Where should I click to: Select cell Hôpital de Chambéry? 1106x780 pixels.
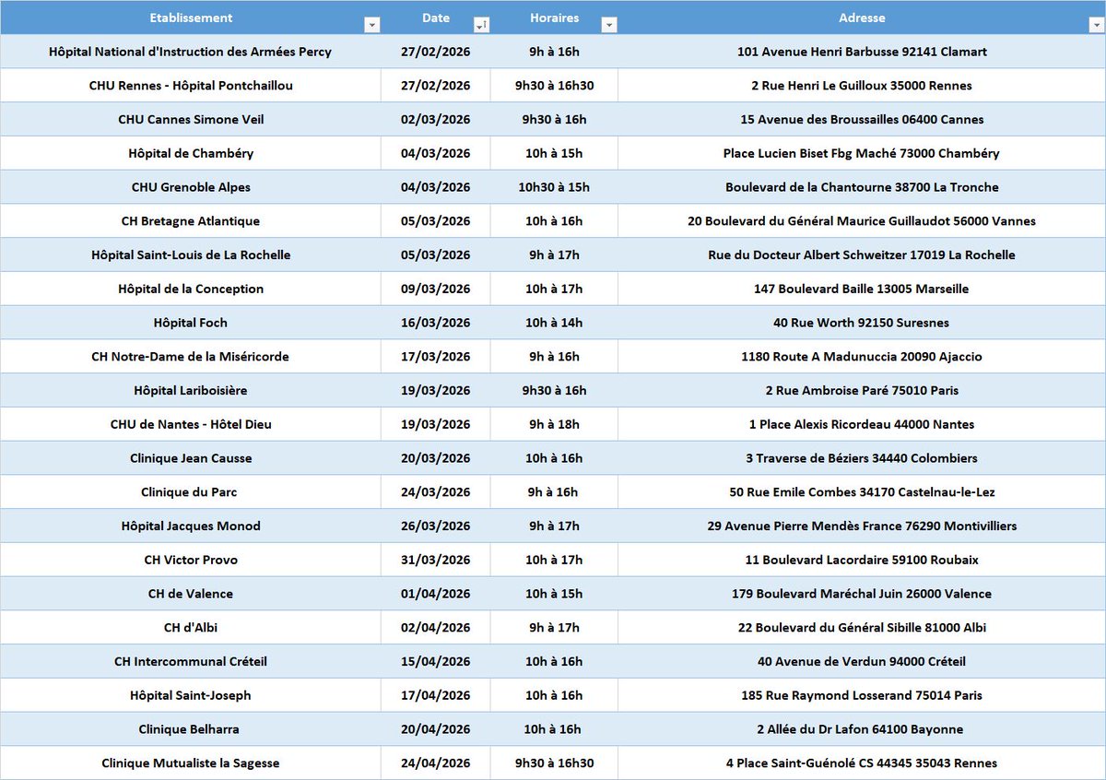pos(191,153)
